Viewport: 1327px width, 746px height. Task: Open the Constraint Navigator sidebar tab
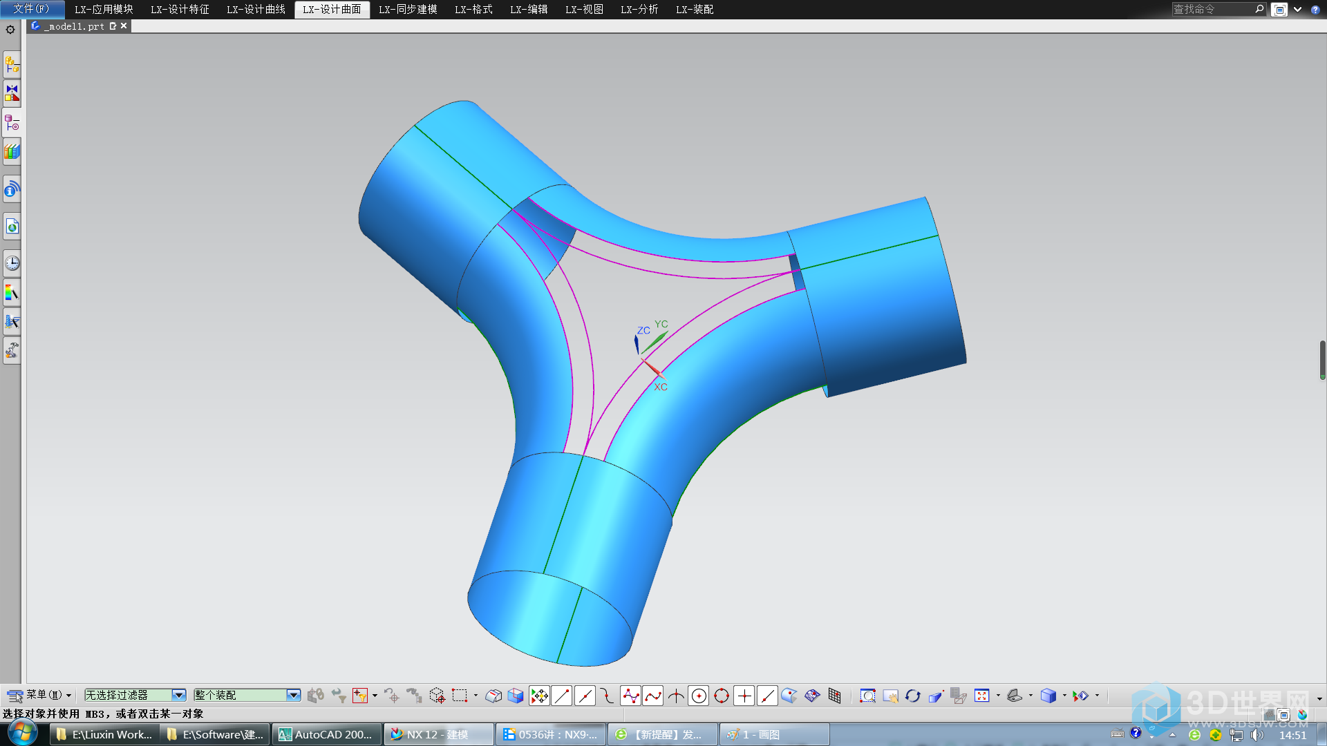(x=12, y=93)
